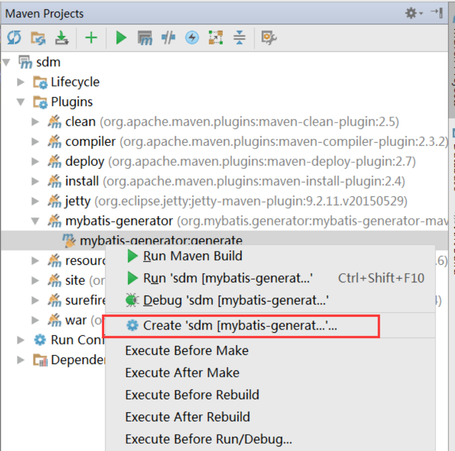455x451 pixels.
Task: Expand the resources plugin node
Action: click(35, 261)
